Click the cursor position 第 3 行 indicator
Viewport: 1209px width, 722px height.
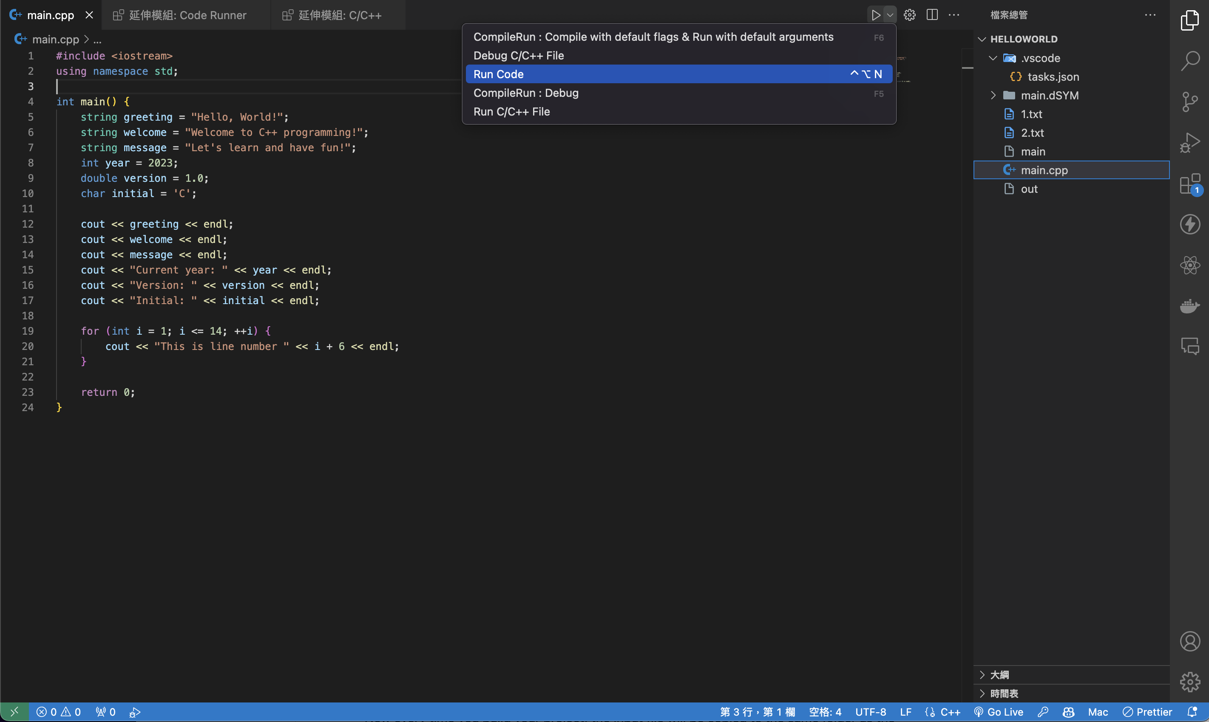[x=757, y=712]
